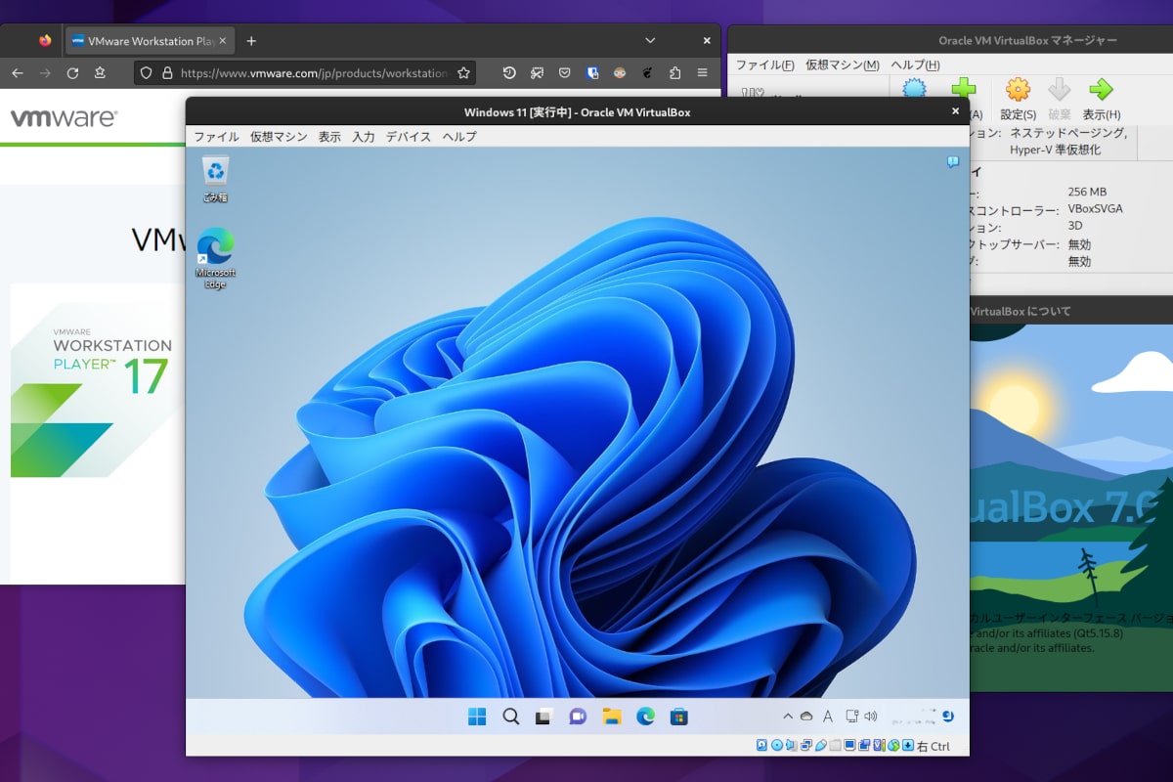Screen dimensions: 1173x782
Task: Click the volume speaker icon in Windows tray
Action: tap(871, 717)
